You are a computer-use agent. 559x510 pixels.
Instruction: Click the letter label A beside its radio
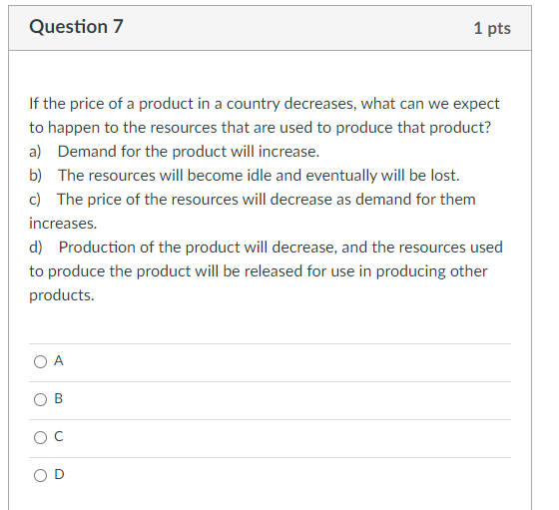(59, 360)
